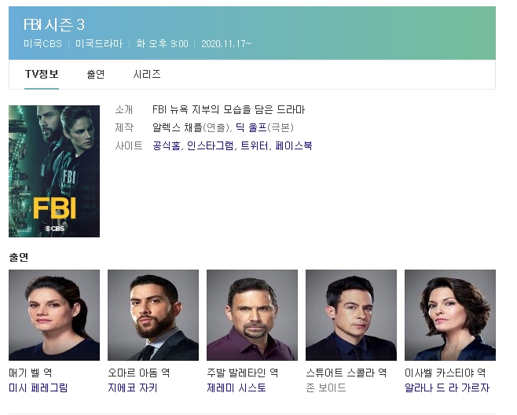Click 주발 발레타인 cast photo

(x=252, y=315)
